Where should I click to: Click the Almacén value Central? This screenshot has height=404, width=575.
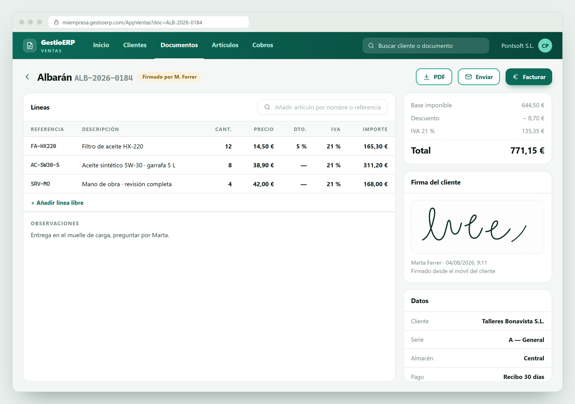[534, 358]
